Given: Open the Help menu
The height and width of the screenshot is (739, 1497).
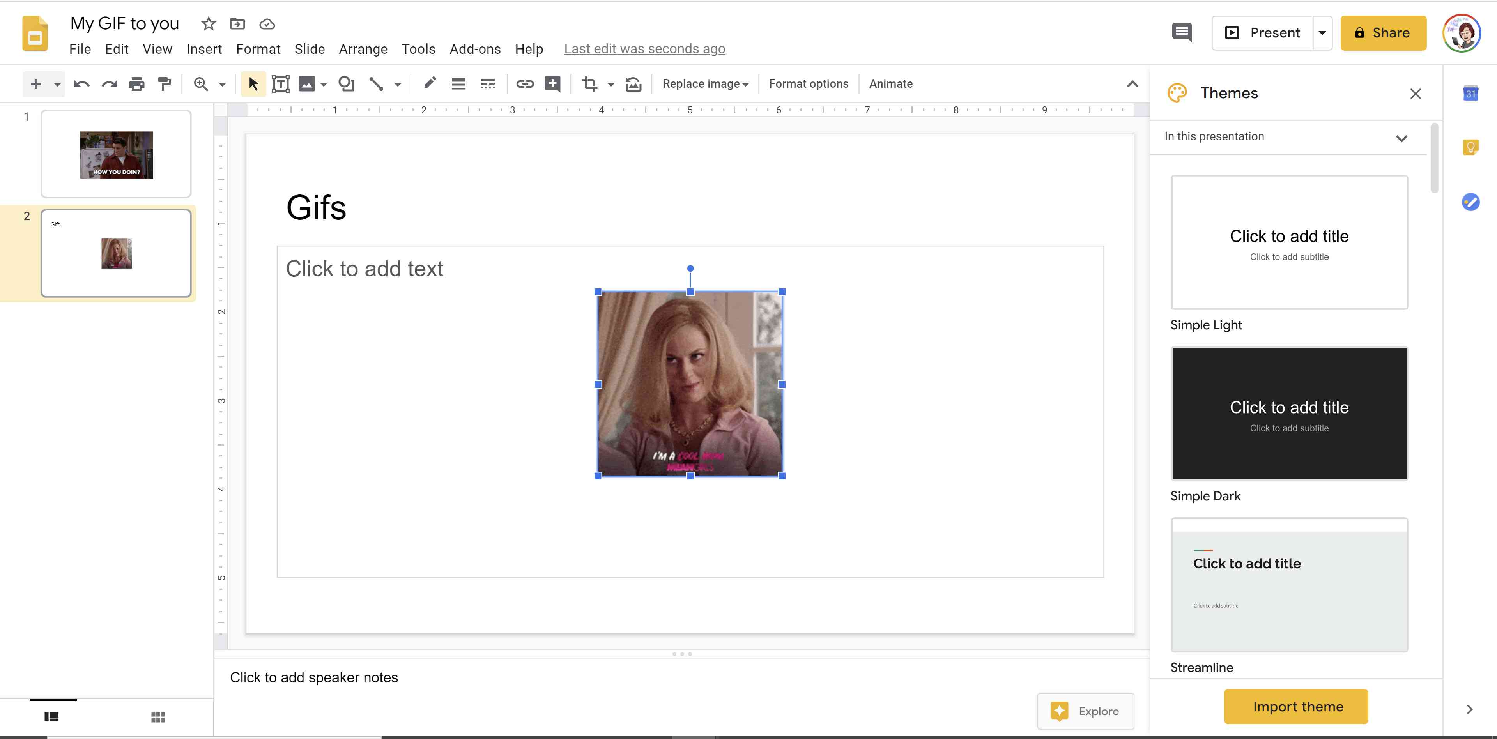Looking at the screenshot, I should click(529, 50).
